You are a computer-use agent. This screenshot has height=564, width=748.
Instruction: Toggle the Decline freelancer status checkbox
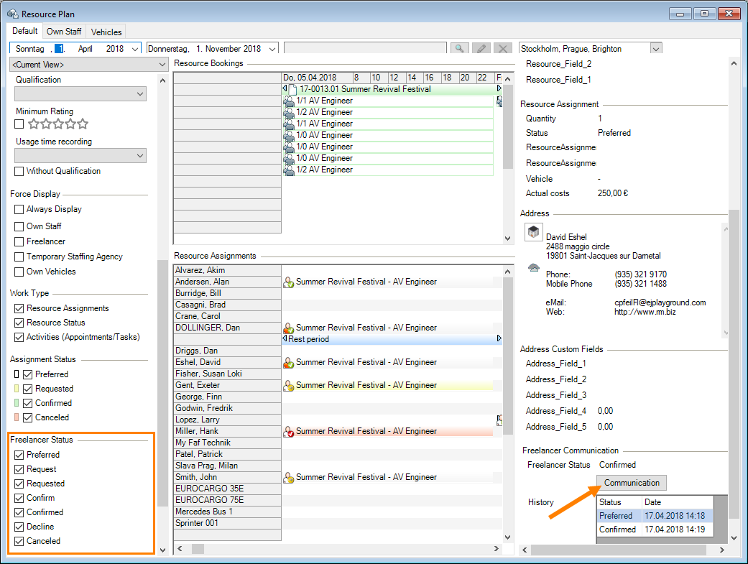point(19,527)
